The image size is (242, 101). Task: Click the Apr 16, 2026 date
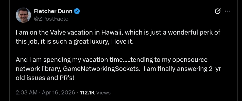point(59,93)
